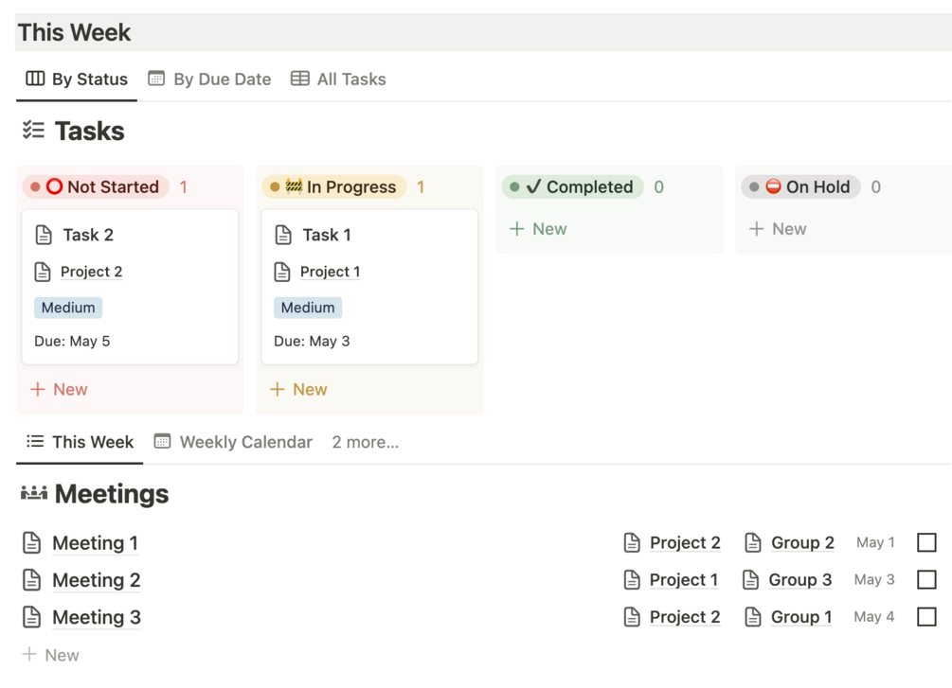
Task: Check the Meeting 1 checkbox
Action: [x=926, y=542]
